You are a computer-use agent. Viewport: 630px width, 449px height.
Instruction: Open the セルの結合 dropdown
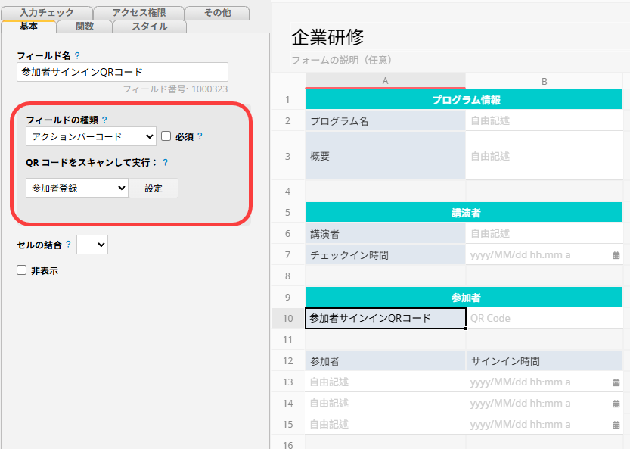(x=92, y=245)
